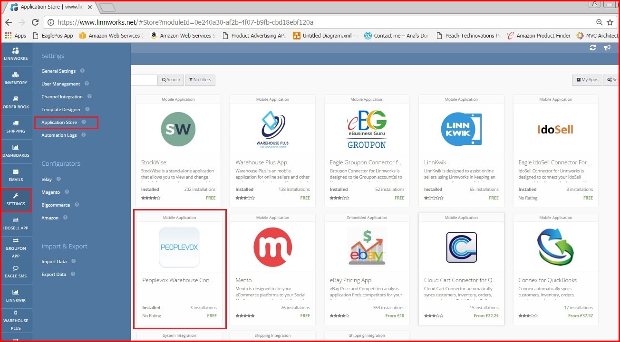
Task: Click help icon next to Automation Logs
Action: tap(83, 135)
